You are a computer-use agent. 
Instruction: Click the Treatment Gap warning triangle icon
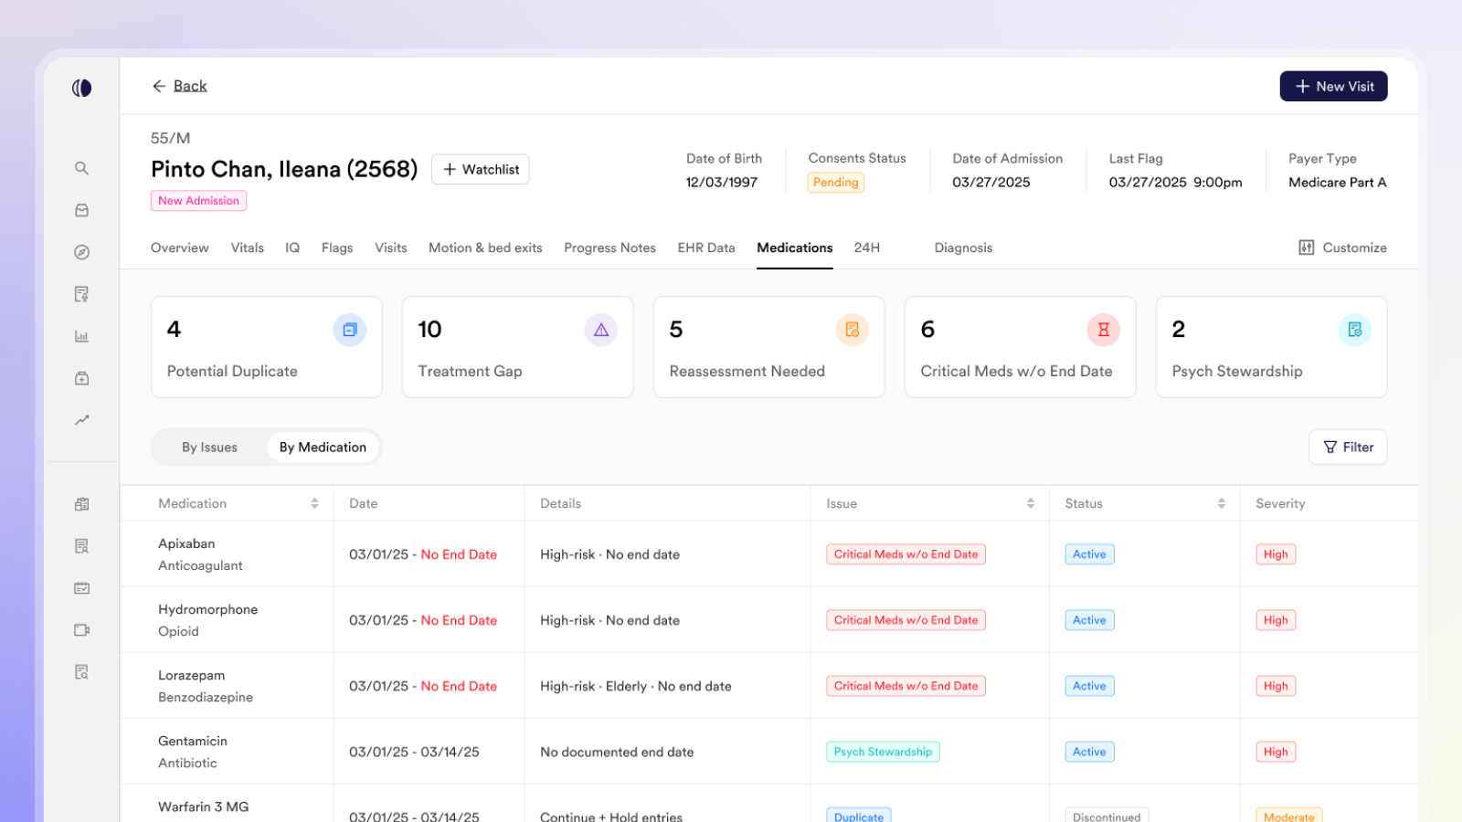click(601, 330)
